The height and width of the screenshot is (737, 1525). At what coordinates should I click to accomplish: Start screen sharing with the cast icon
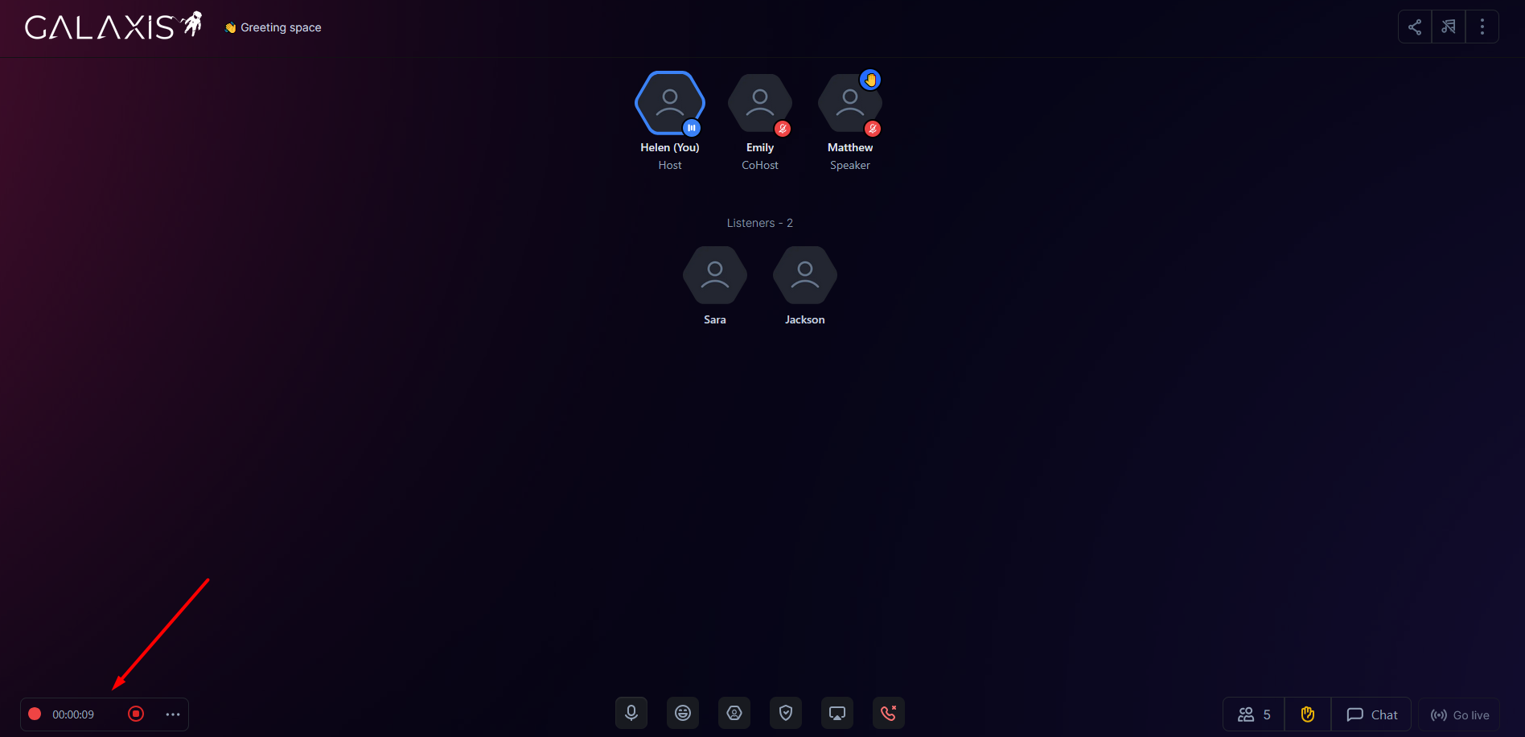(x=836, y=713)
